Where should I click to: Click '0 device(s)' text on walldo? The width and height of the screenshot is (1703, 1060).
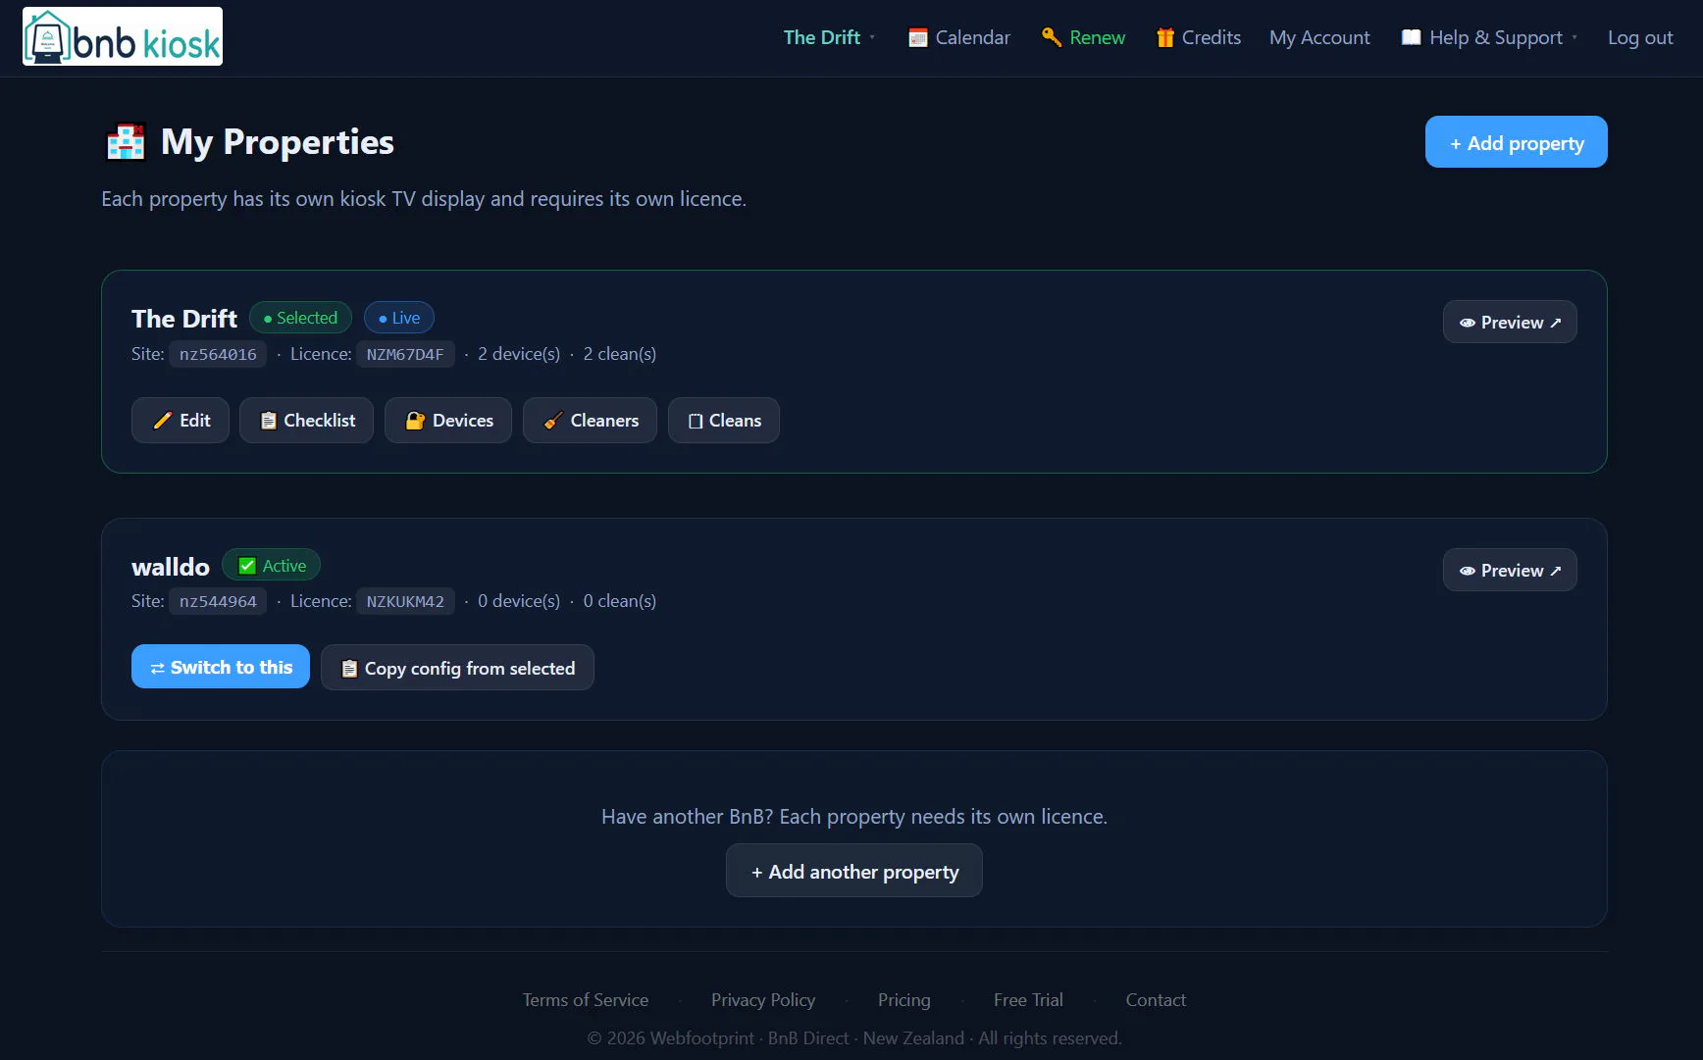[x=519, y=601]
